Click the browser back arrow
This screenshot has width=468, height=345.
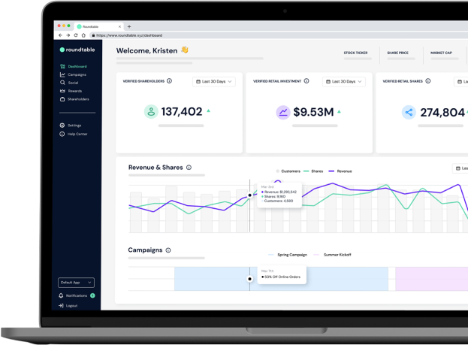60,35
